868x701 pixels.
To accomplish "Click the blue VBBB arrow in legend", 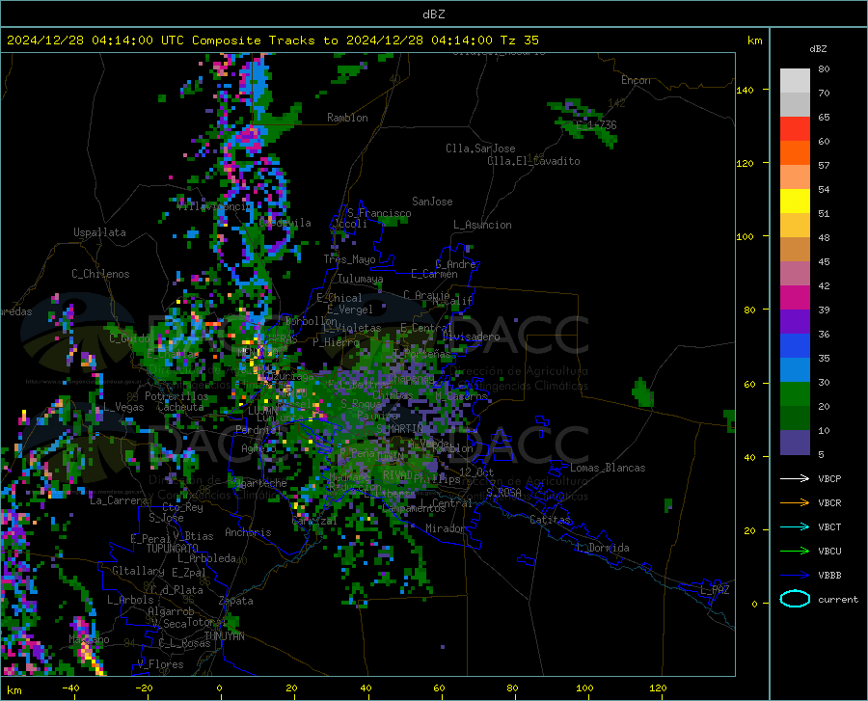I will click(795, 576).
